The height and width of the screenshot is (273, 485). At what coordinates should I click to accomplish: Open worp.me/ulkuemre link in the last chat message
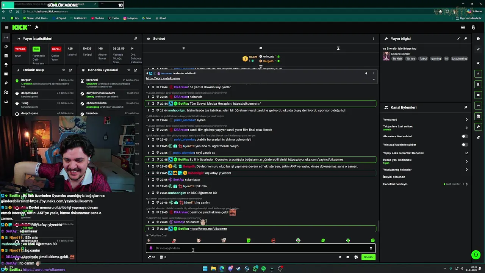click(x=208, y=229)
